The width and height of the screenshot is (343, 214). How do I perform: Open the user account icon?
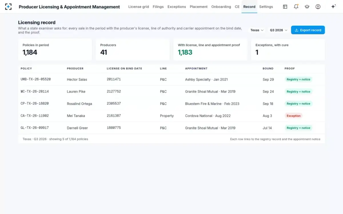pos(318,7)
